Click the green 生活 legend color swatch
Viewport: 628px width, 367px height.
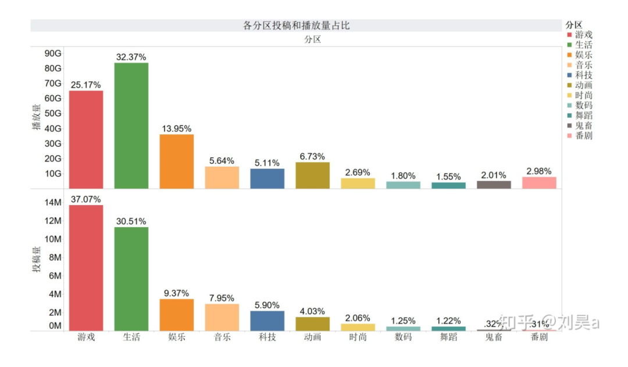569,45
